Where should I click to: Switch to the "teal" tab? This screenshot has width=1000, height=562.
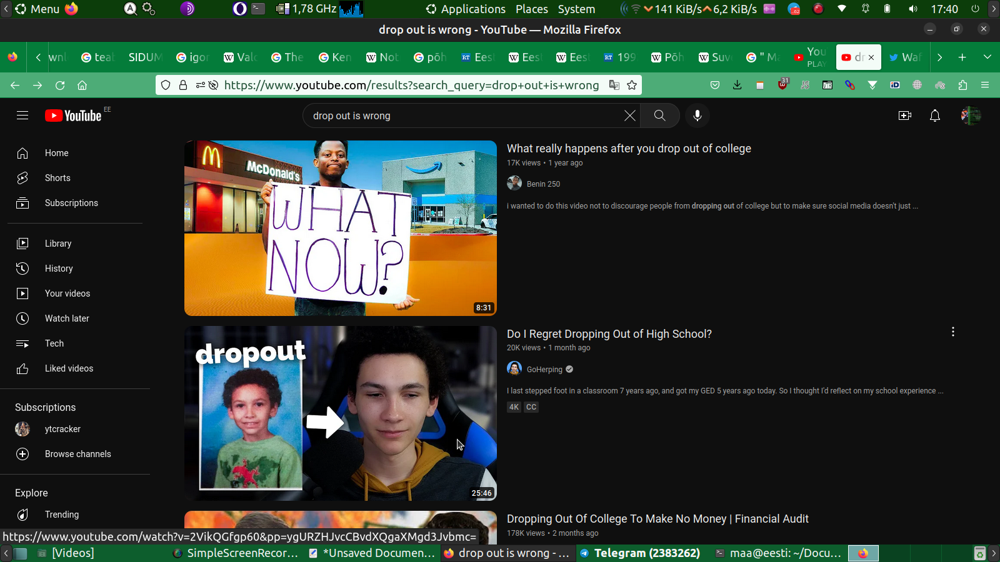pos(98,57)
